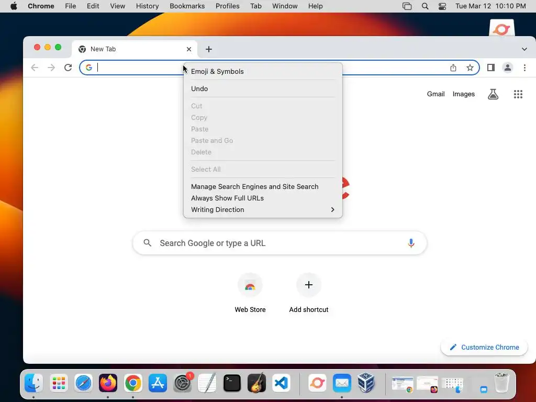The image size is (536, 402).
Task: Reload the current page
Action: click(68, 68)
